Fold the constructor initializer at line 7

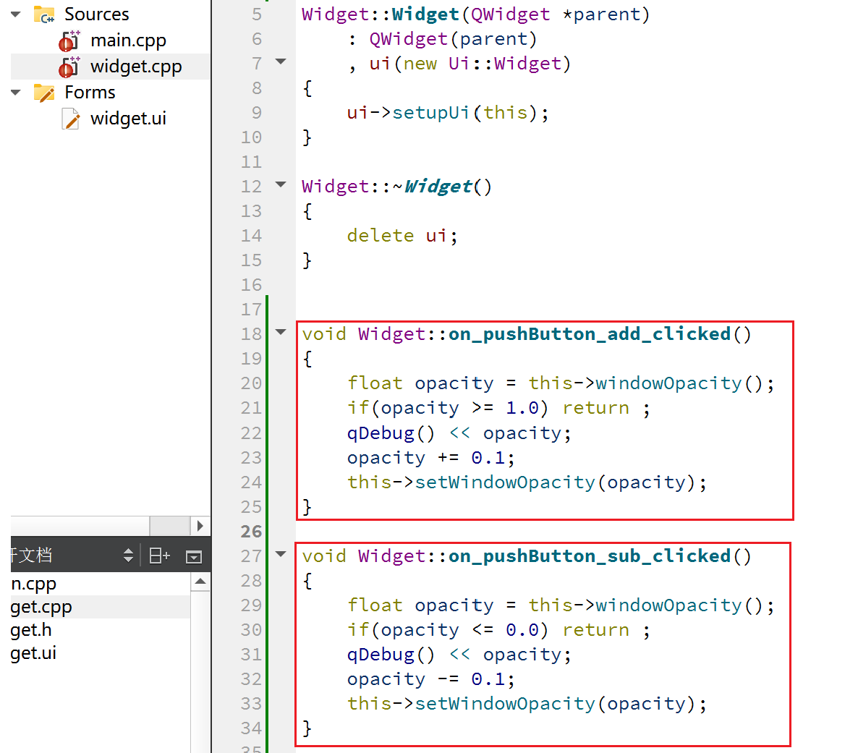point(281,62)
